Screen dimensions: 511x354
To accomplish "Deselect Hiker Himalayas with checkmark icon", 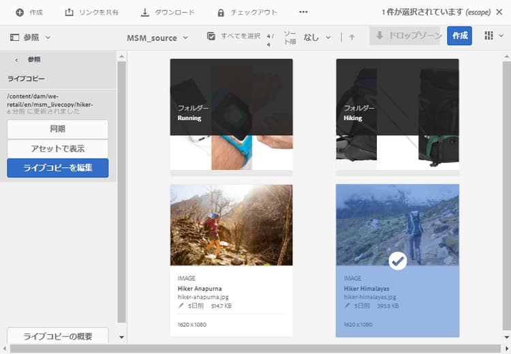I will coord(398,261).
